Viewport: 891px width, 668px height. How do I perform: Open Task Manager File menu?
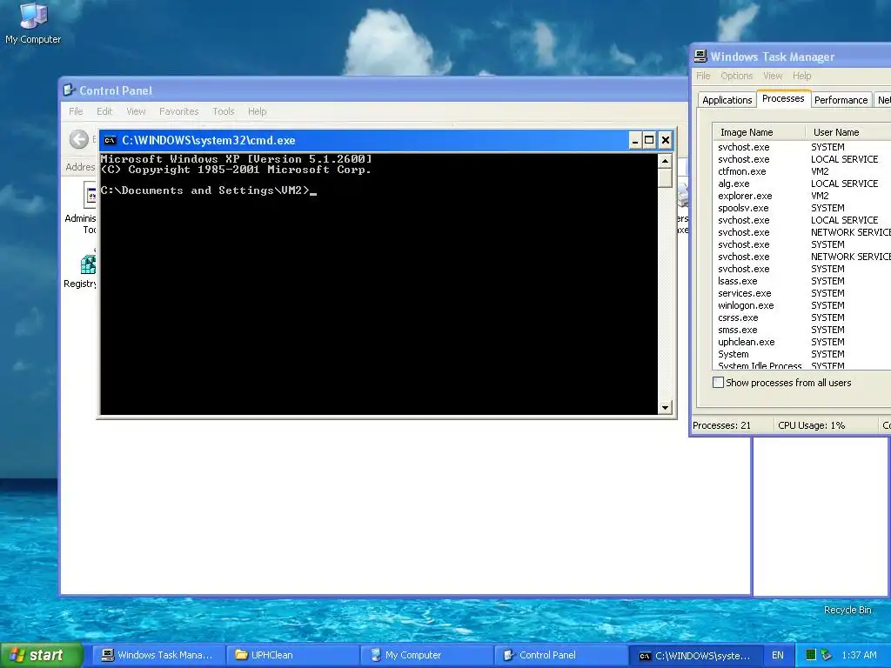tap(703, 76)
